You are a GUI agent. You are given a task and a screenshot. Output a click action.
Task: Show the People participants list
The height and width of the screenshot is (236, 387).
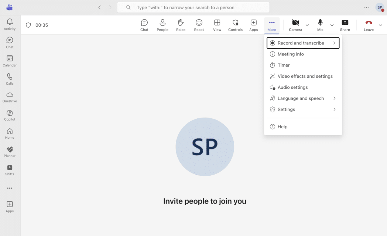click(x=162, y=25)
